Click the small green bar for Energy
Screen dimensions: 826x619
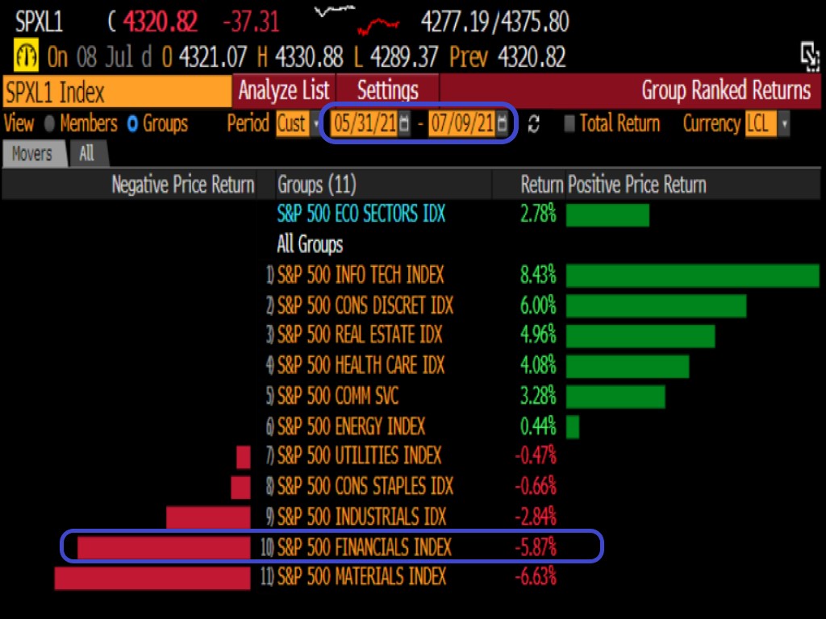click(573, 427)
